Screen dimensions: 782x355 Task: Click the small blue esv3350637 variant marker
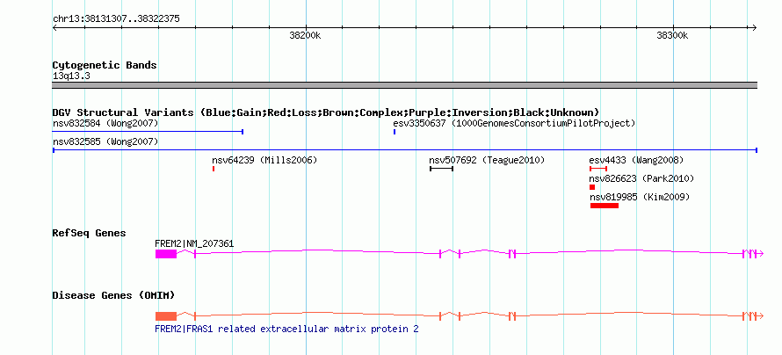click(395, 132)
